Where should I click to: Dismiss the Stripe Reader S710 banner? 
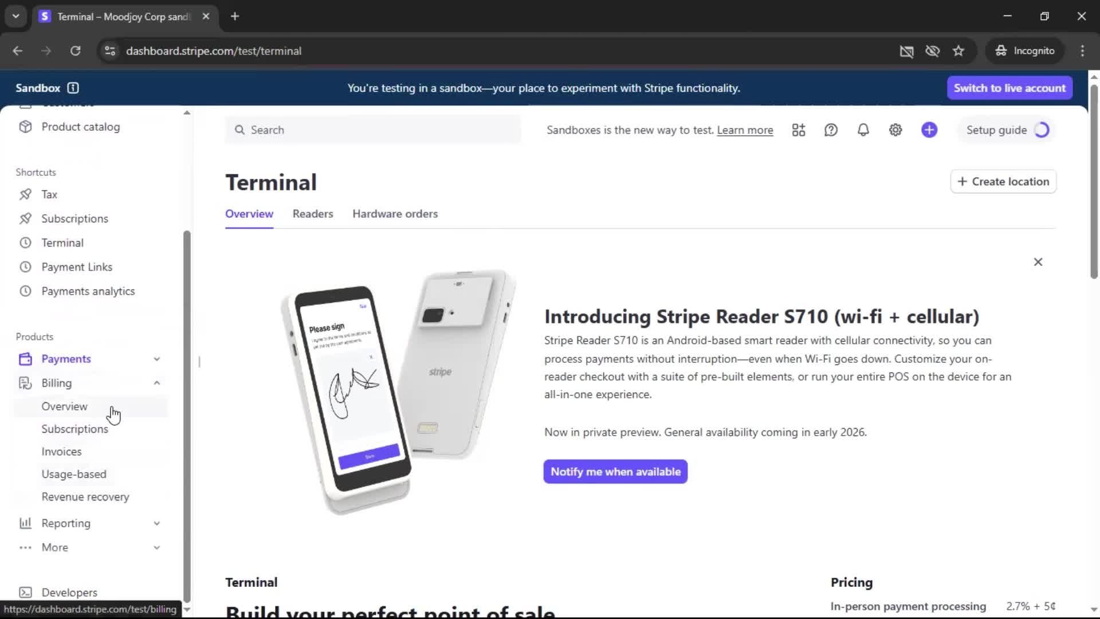(1038, 262)
